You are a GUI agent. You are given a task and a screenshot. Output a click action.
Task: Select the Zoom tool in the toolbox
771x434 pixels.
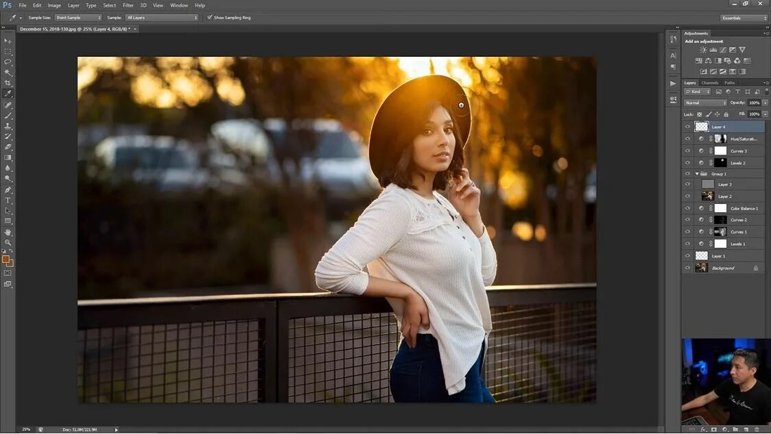8,242
